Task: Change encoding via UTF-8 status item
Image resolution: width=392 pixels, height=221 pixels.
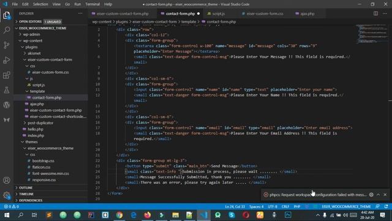Action: coord(272,207)
